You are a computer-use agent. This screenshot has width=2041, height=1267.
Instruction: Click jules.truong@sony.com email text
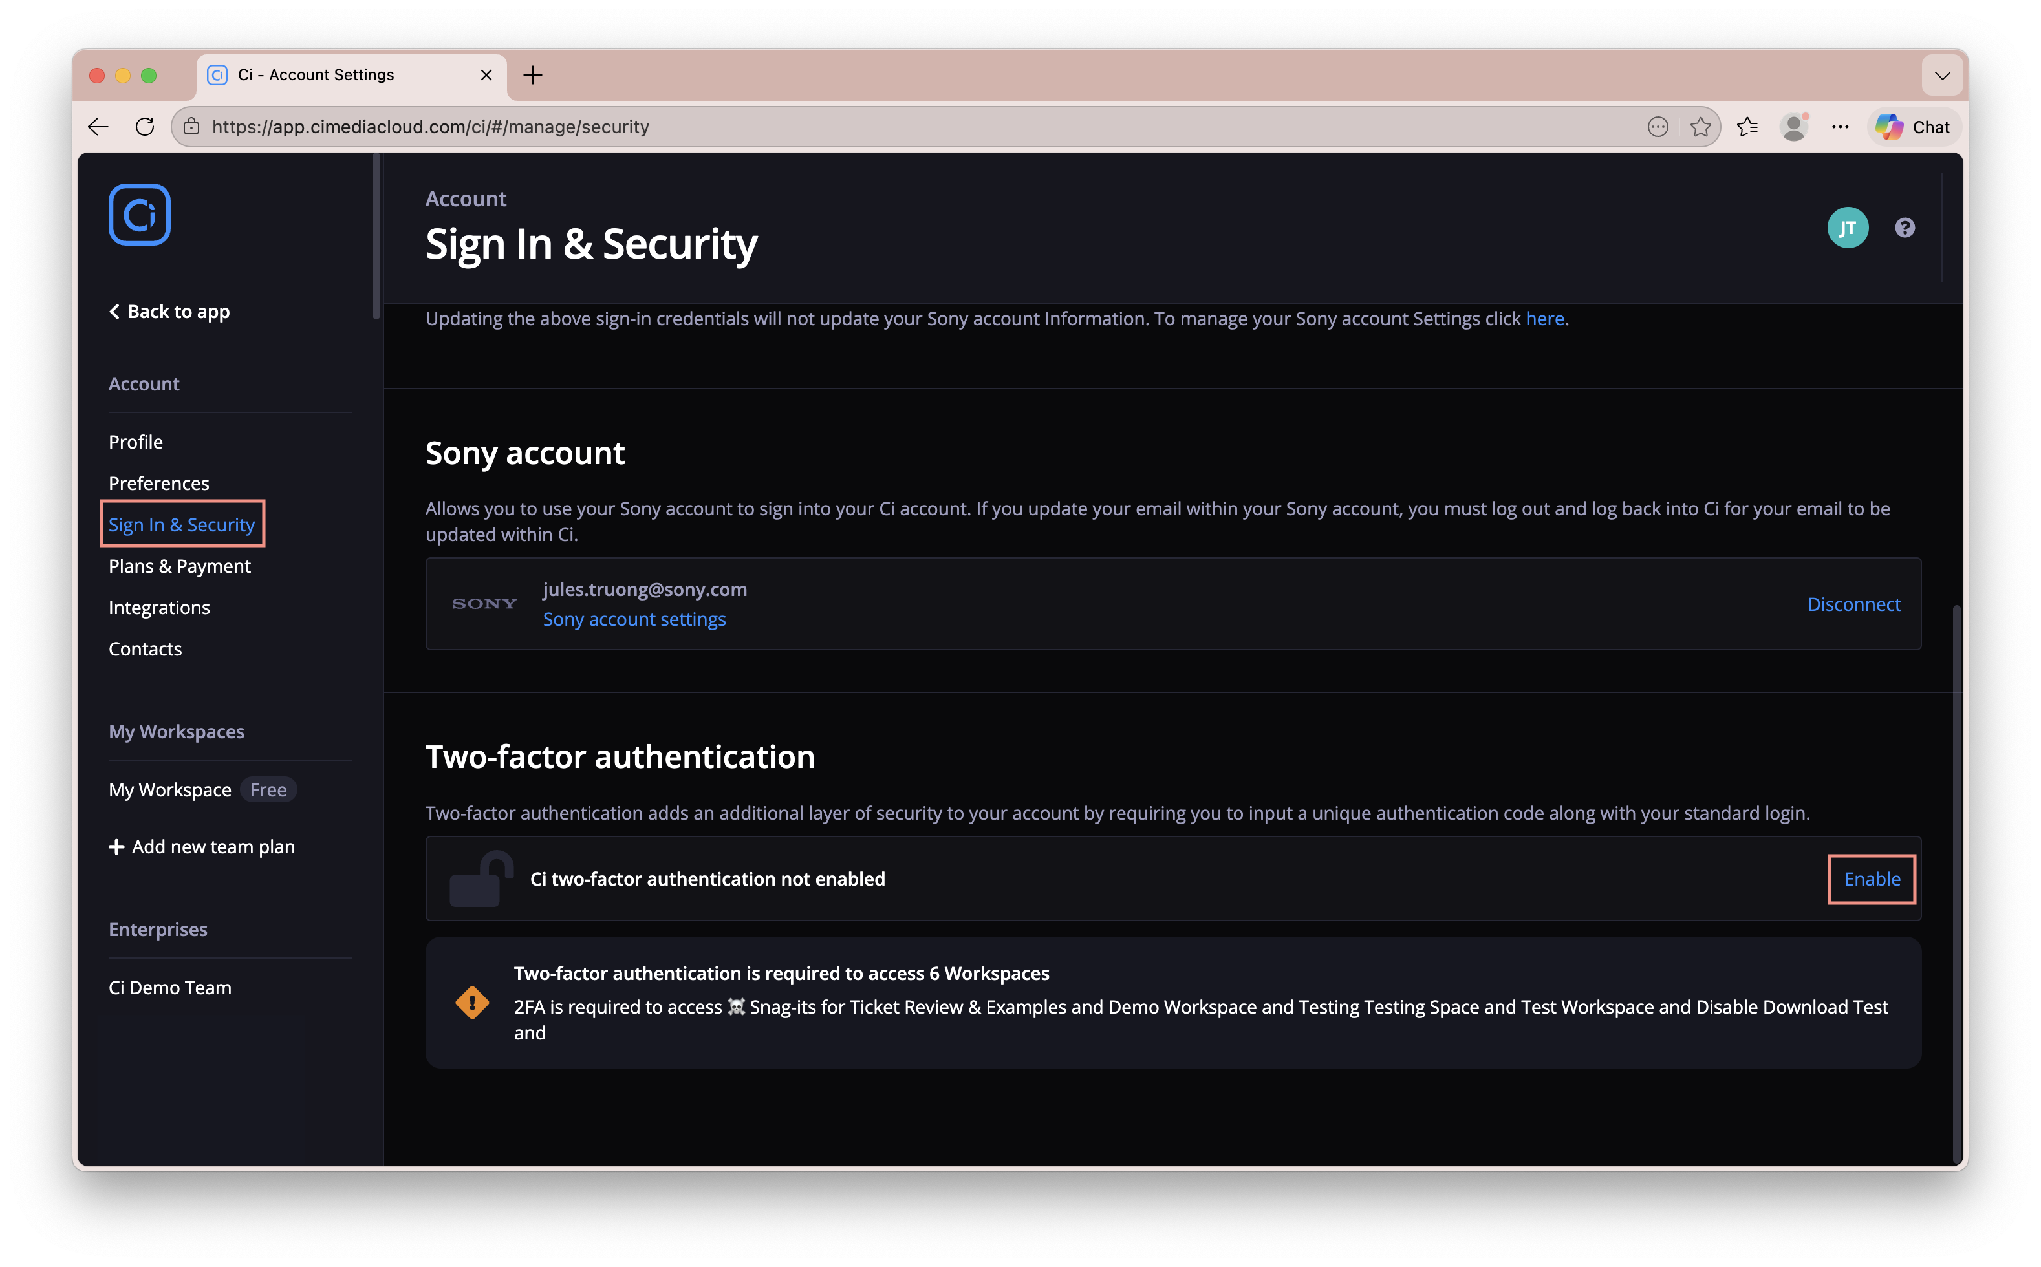(645, 589)
